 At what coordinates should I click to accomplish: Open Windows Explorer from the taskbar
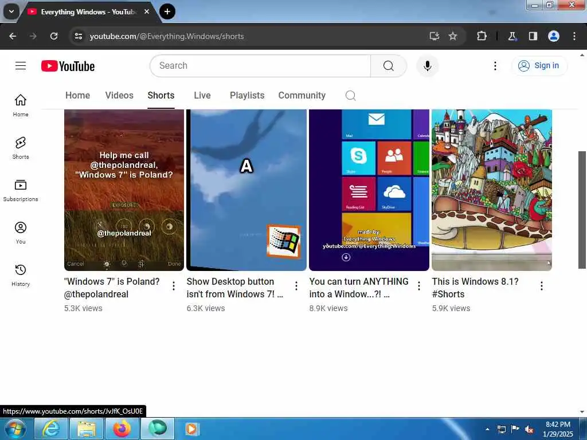[87, 429]
